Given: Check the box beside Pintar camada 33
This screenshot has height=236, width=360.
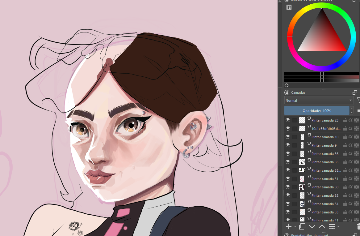Looking at the screenshot, I should 295,212.
